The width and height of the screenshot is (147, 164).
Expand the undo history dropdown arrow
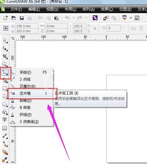click(x=74, y=18)
